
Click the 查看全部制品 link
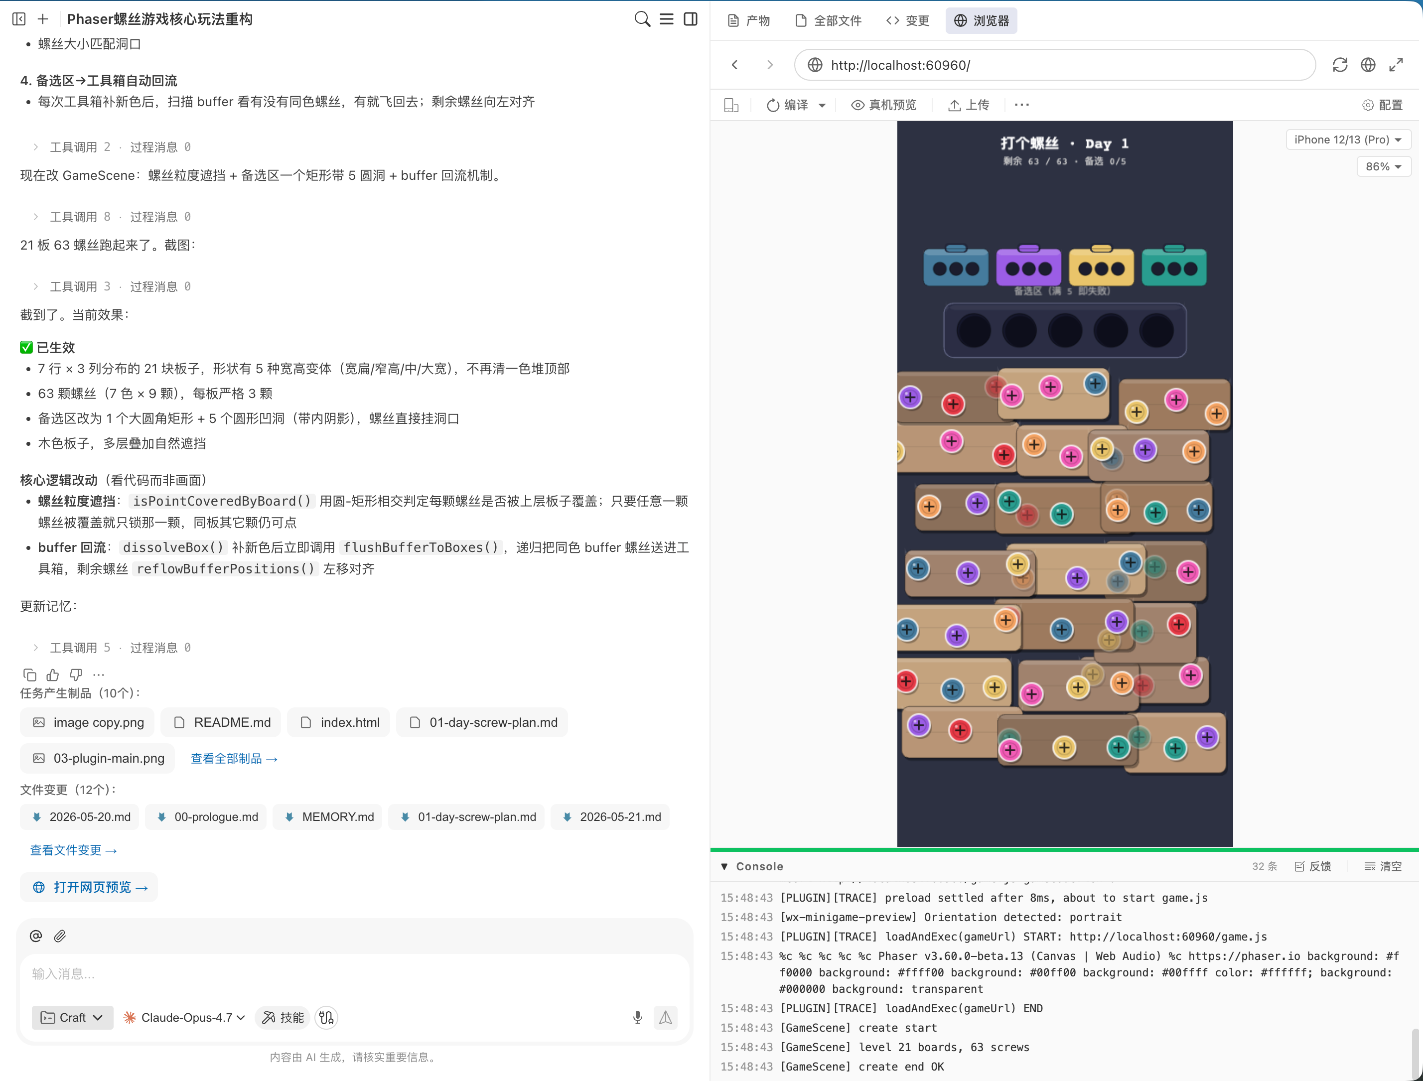tap(234, 759)
